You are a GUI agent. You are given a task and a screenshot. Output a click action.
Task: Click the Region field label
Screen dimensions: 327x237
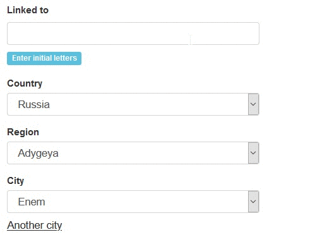coord(23,132)
